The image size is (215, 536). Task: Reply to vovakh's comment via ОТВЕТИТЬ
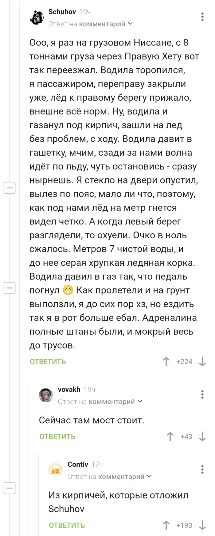(x=57, y=437)
